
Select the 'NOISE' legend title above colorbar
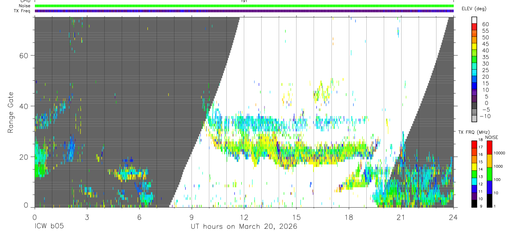click(491, 137)
